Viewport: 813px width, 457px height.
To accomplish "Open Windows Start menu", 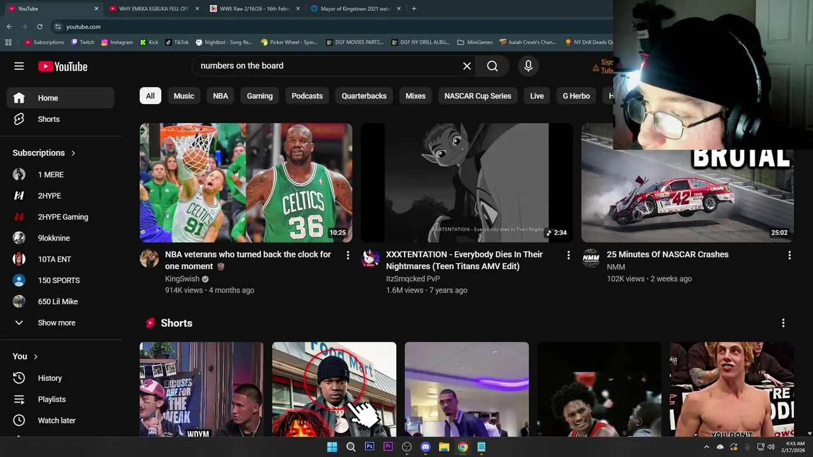I will point(332,447).
